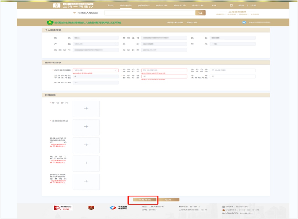This screenshot has width=298, height=219.
Task: Click the 沪ICP备 2021016245 footer link
Action: coord(235,207)
